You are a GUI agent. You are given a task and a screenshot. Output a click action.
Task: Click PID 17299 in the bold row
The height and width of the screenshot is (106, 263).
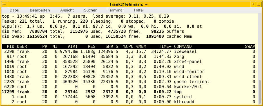(8, 92)
